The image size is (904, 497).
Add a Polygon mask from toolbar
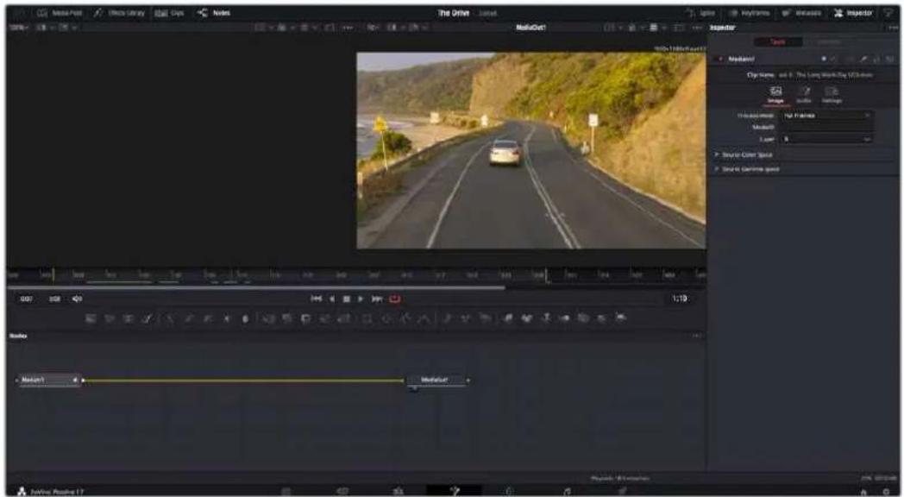(405, 318)
